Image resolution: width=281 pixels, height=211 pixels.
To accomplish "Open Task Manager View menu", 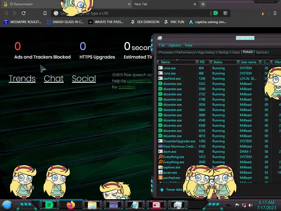I will coord(189,45).
